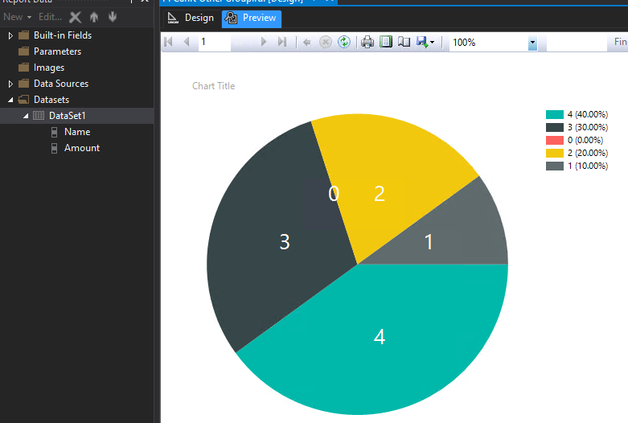Click the stop rendering icon
This screenshot has width=628, height=423.
pos(325,42)
